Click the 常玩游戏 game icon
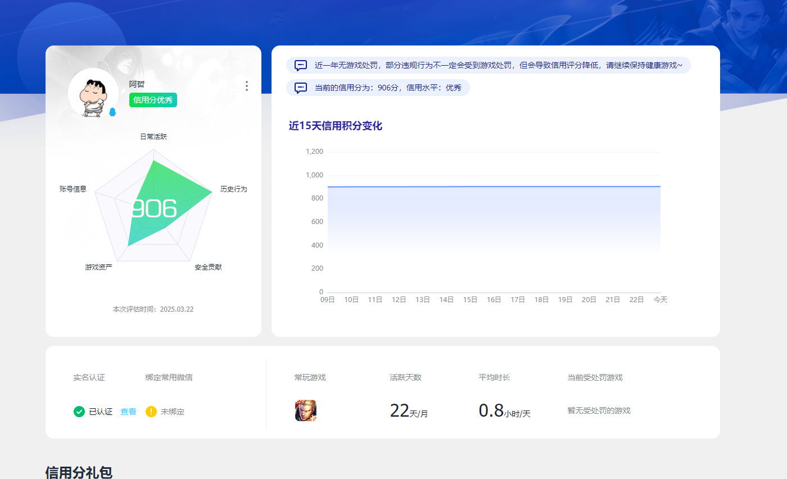 tap(305, 410)
